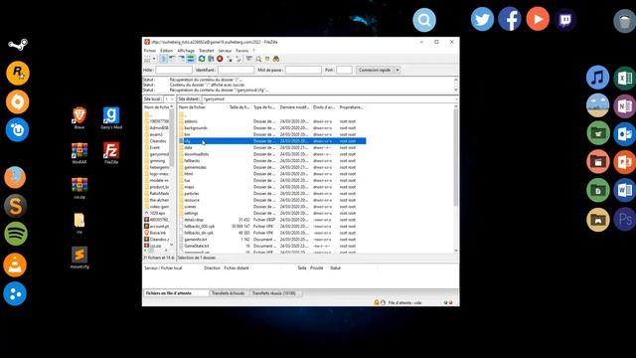
Task: Open the directory listing filters icon
Action: 249,59
